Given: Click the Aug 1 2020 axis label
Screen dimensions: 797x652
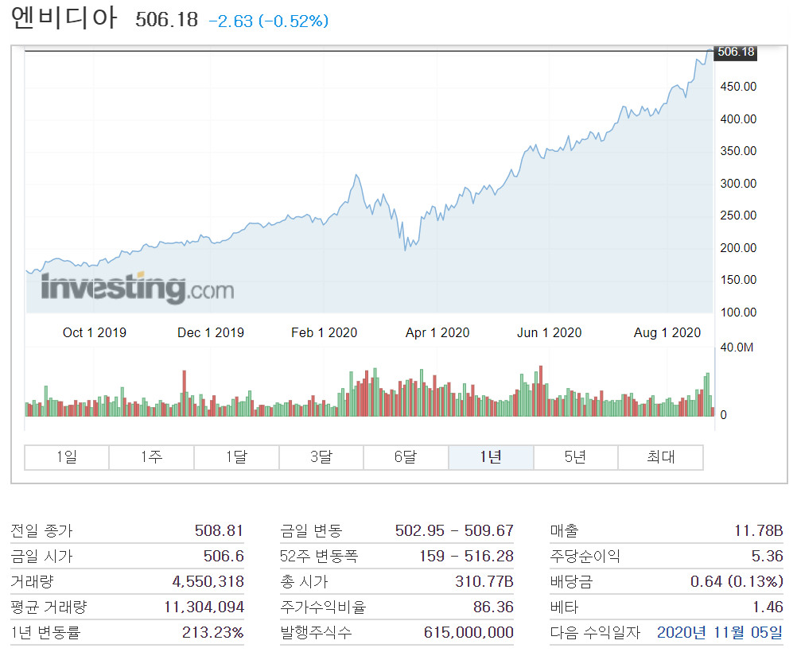Looking at the screenshot, I should click(x=667, y=333).
